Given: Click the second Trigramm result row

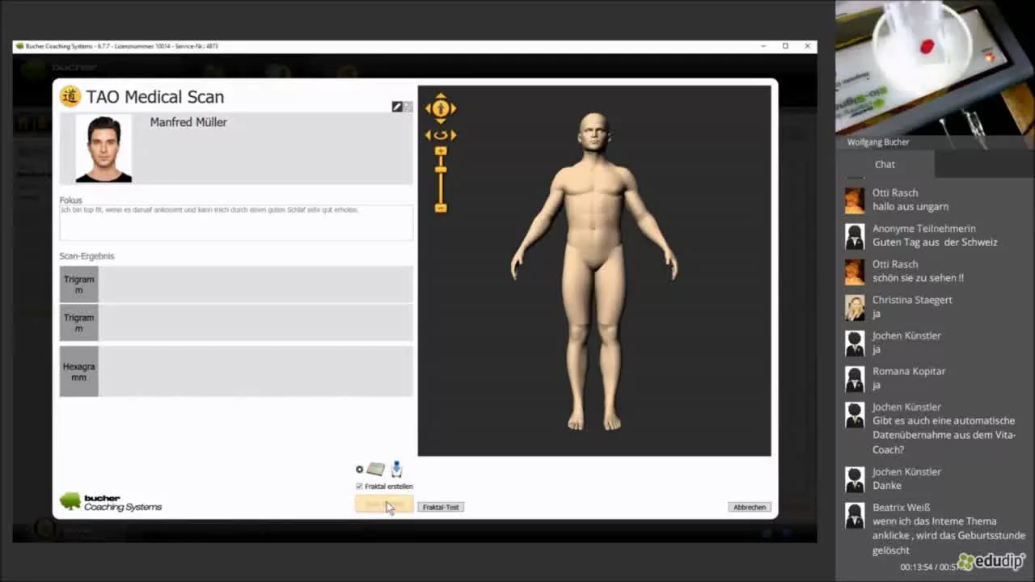Looking at the screenshot, I should pos(236,323).
